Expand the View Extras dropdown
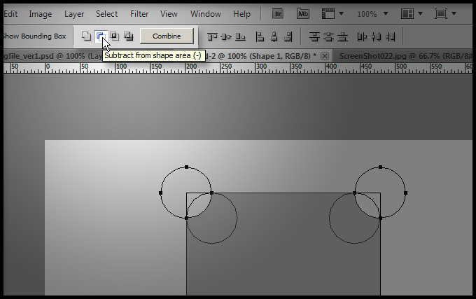Screen dimensions: 476x299 (333, 13)
